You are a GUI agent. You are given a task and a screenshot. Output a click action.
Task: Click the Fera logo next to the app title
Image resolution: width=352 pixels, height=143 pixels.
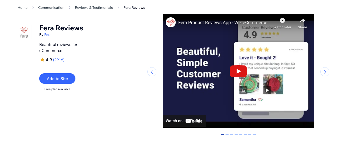point(24,32)
